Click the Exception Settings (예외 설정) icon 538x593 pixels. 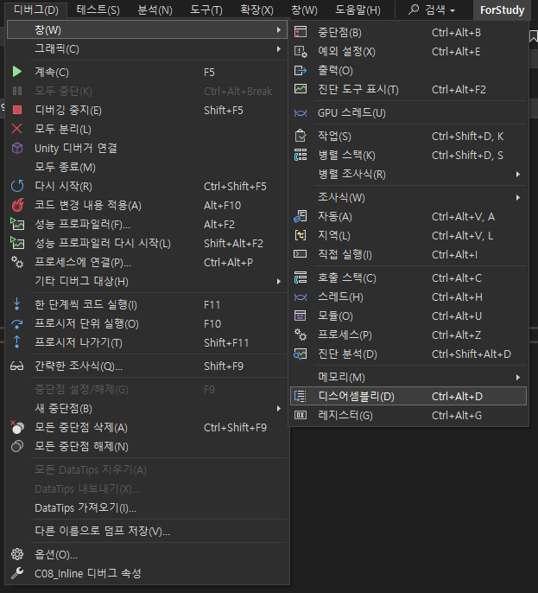(301, 51)
